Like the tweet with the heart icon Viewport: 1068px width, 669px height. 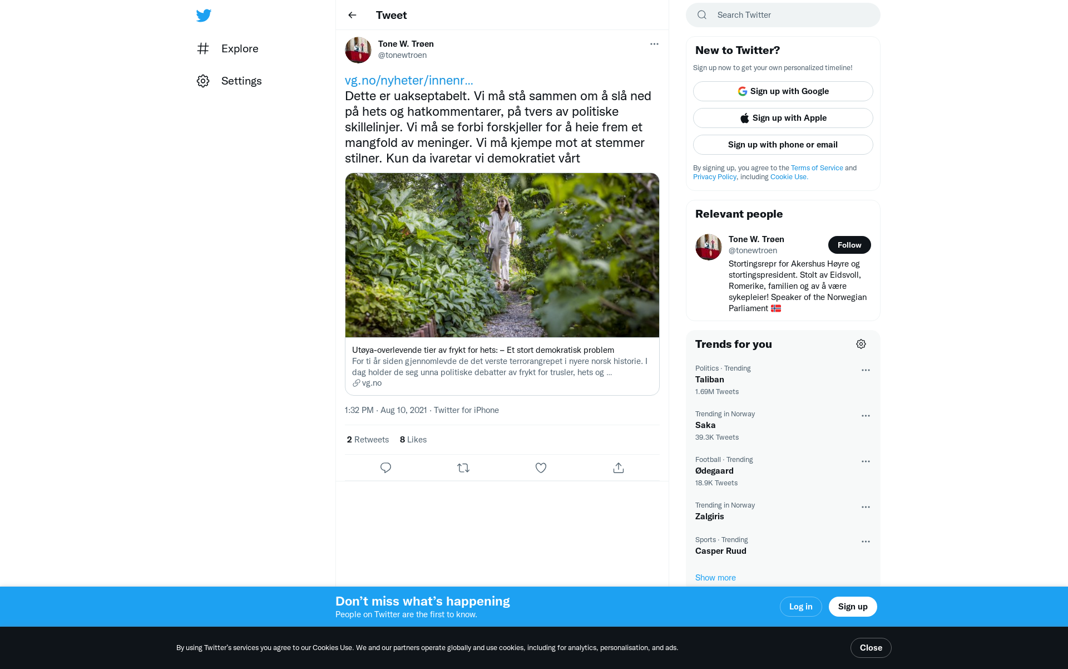pyautogui.click(x=541, y=468)
